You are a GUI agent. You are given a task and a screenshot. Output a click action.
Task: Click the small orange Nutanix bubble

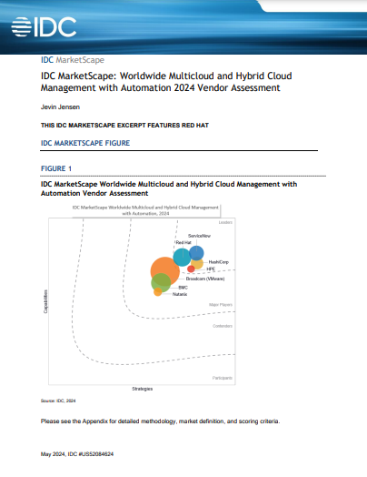point(158,292)
